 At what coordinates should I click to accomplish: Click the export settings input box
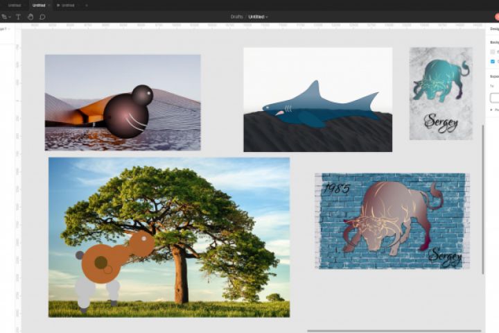click(495, 98)
